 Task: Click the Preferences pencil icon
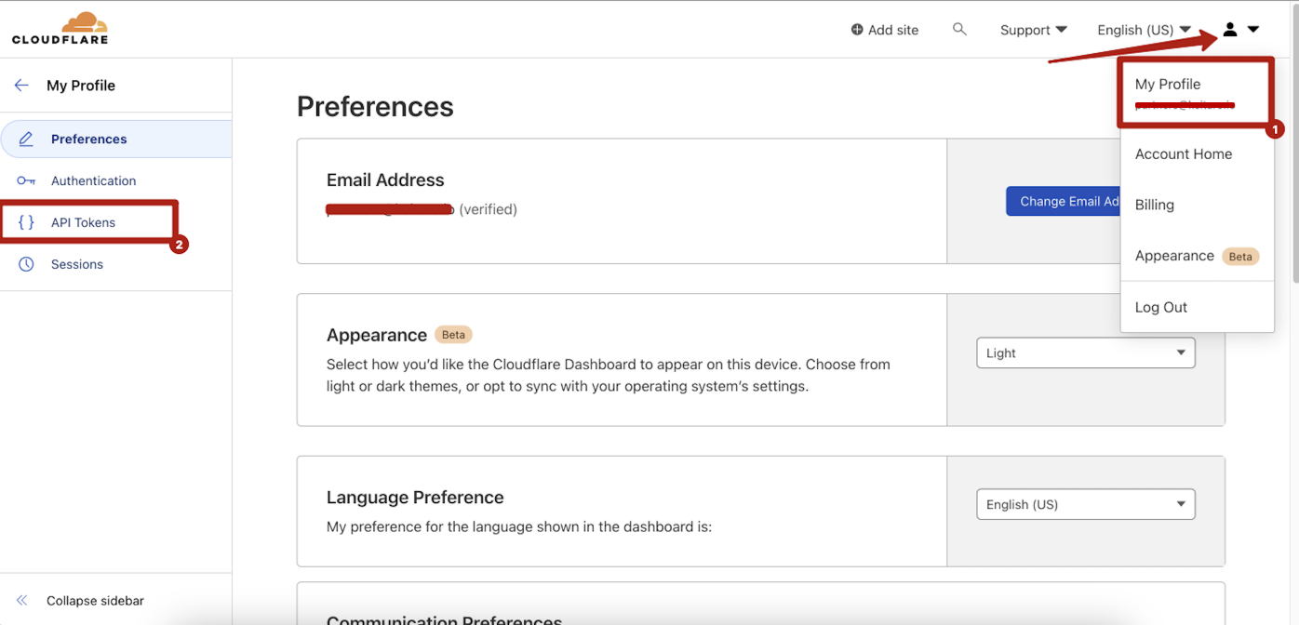pos(26,139)
